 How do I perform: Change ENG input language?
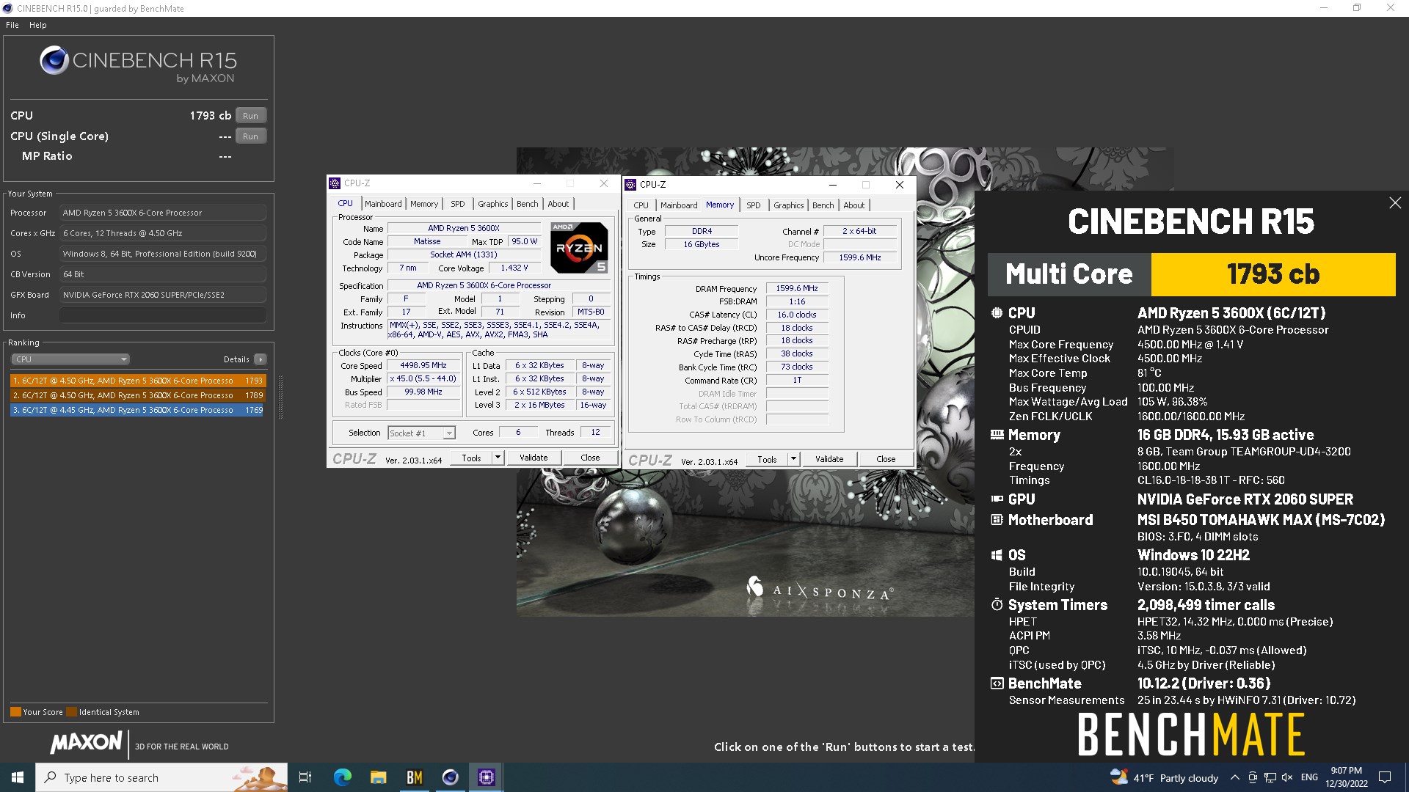tap(1309, 777)
